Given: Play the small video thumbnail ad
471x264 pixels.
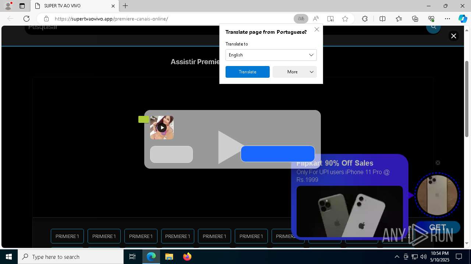Looking at the screenshot, I should 162,128.
